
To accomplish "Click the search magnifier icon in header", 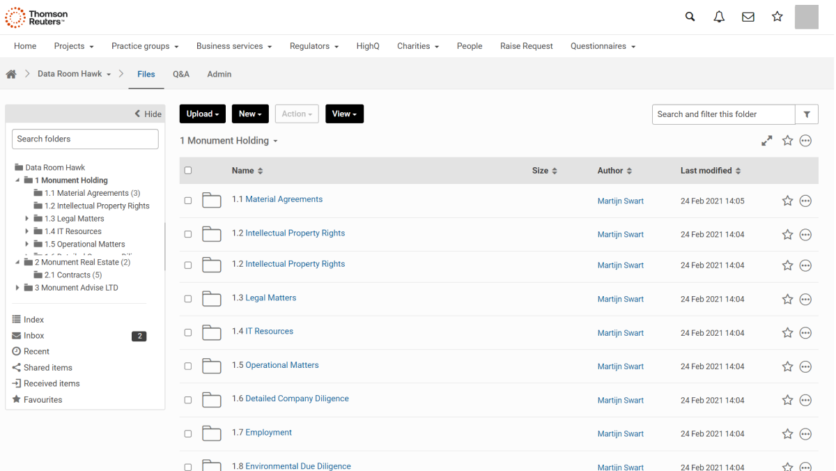I will [x=690, y=17].
